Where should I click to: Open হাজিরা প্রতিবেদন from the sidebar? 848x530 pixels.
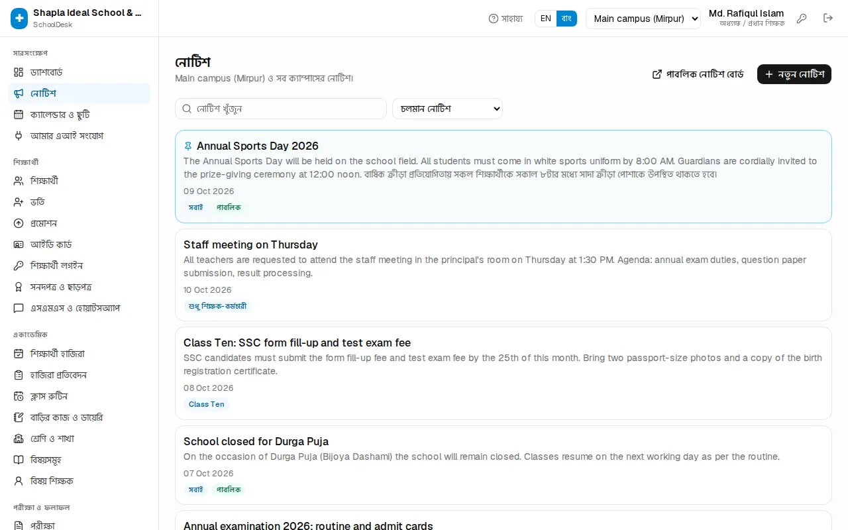[79, 375]
